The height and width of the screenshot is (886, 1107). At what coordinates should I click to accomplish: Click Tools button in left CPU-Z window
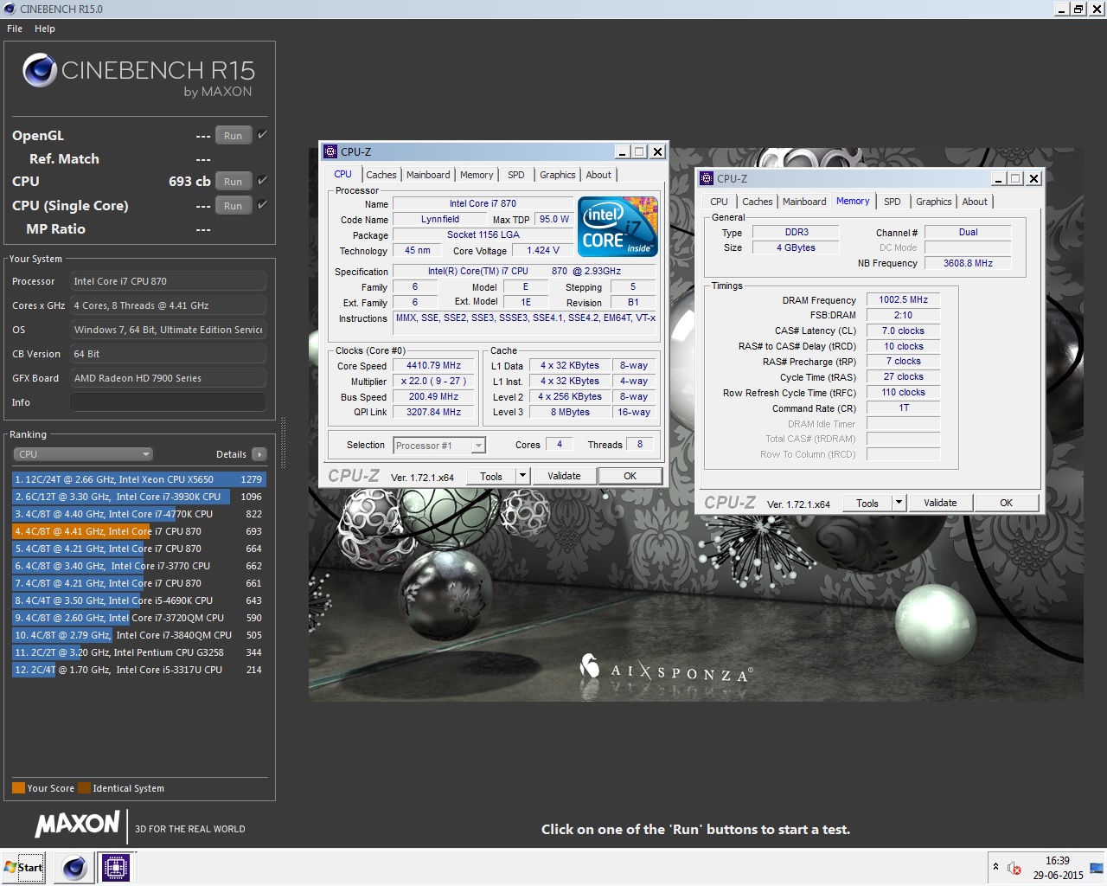tap(491, 476)
